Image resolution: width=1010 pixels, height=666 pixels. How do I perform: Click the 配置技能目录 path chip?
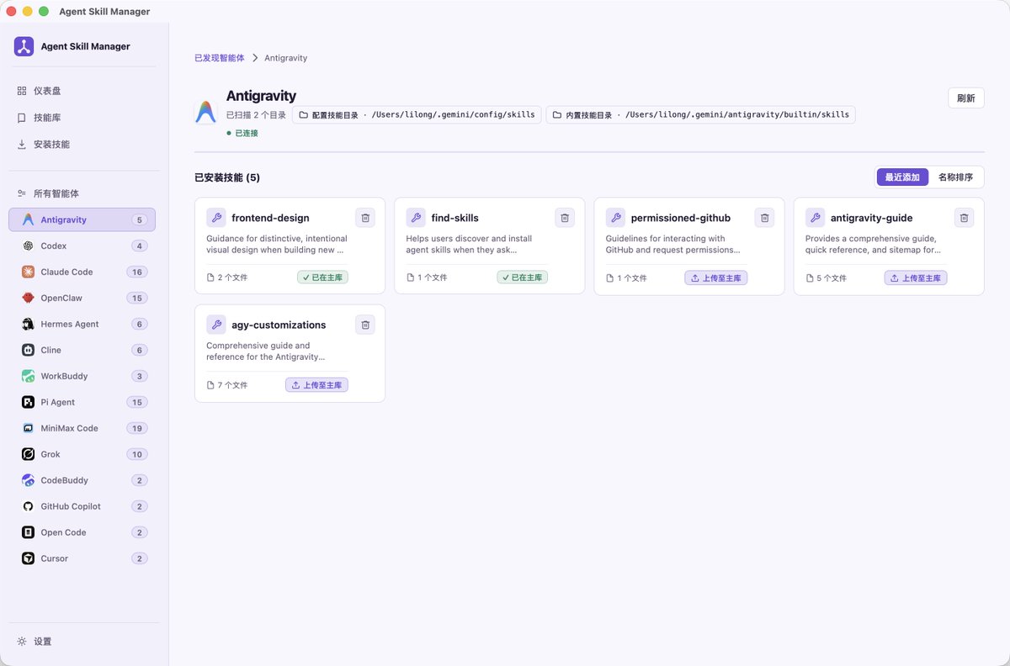pyautogui.click(x=417, y=114)
